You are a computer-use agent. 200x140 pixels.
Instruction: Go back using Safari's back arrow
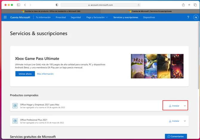[x=25, y=5]
